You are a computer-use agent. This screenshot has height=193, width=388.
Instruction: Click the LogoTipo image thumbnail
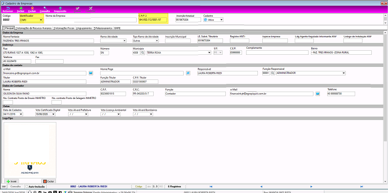[30, 150]
